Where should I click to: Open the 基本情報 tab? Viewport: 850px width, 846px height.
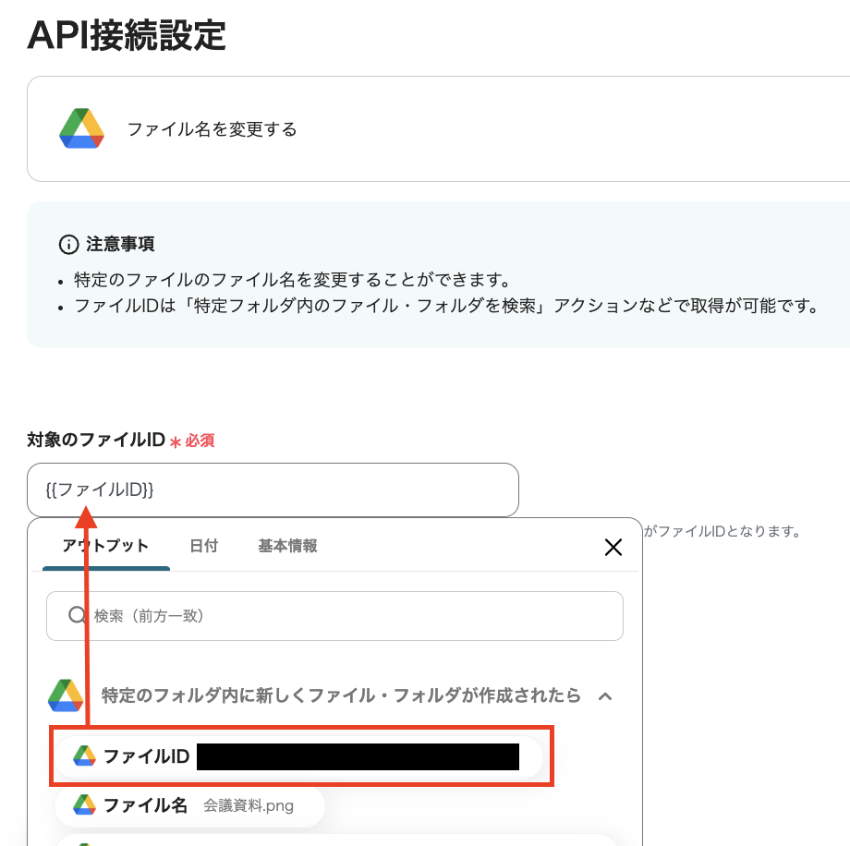(287, 546)
